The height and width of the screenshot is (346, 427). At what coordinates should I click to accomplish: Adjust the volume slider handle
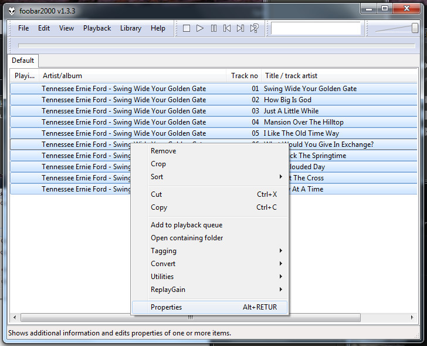(415, 28)
